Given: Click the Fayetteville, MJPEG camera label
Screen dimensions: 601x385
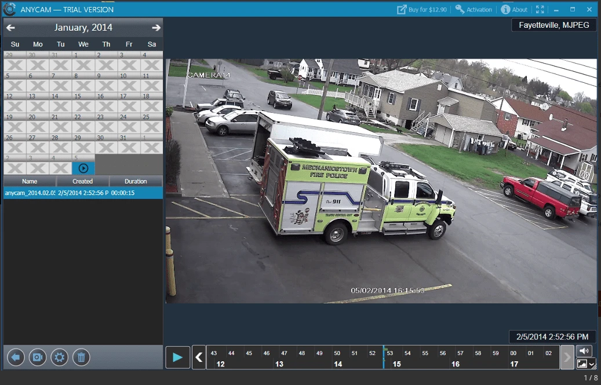Looking at the screenshot, I should point(554,25).
